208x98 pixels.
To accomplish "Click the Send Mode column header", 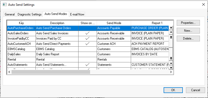I will tap(114, 23).
